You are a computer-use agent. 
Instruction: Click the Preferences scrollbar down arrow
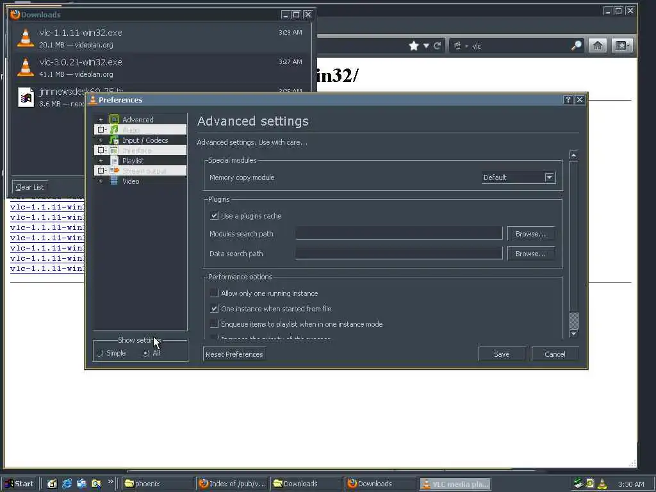point(574,333)
